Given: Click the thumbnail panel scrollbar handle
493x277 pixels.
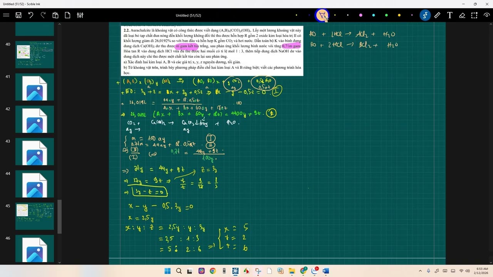Looking at the screenshot, I should (59, 217).
